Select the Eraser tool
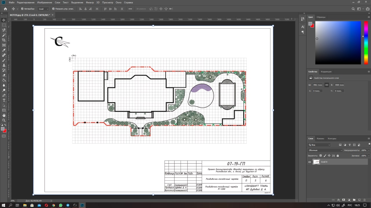This screenshot has height=208, width=371. (4, 75)
